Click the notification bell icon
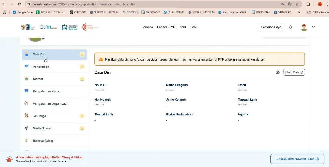Viewport: 329px width, 167px height. coord(290,27)
